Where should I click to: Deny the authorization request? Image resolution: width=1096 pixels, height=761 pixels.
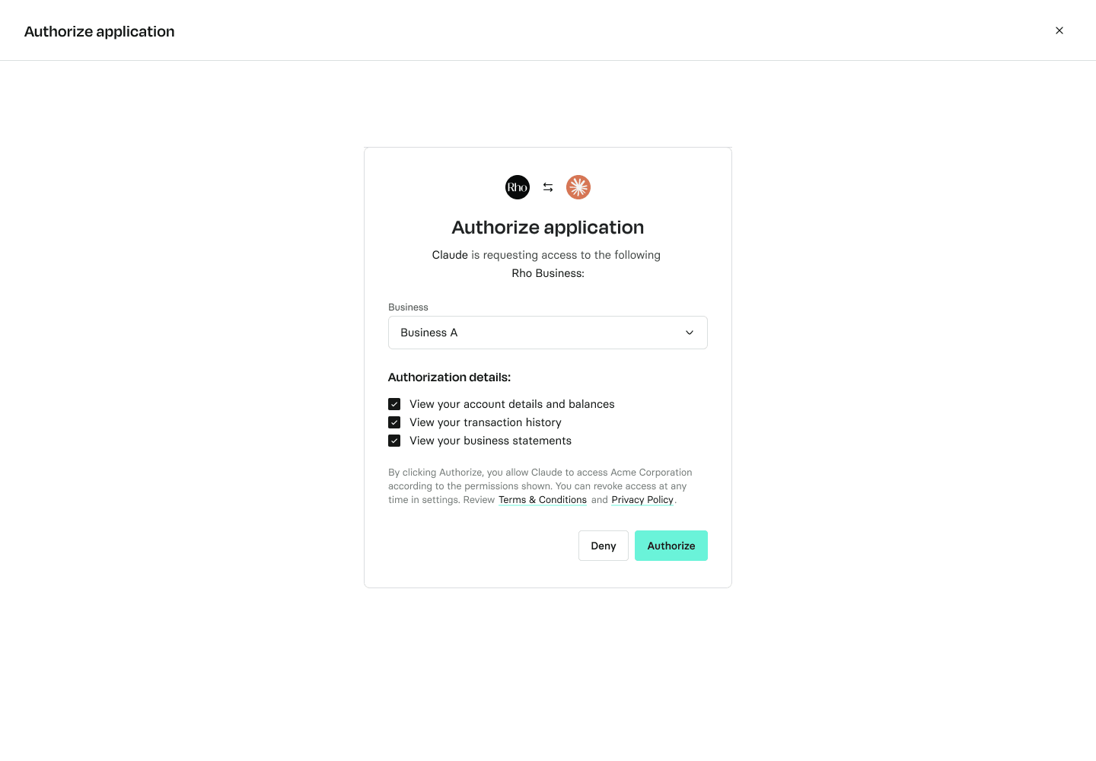pos(604,546)
